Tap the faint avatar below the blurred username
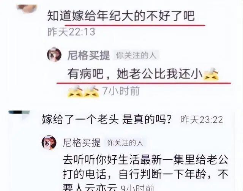 pyautogui.click(x=25, y=117)
